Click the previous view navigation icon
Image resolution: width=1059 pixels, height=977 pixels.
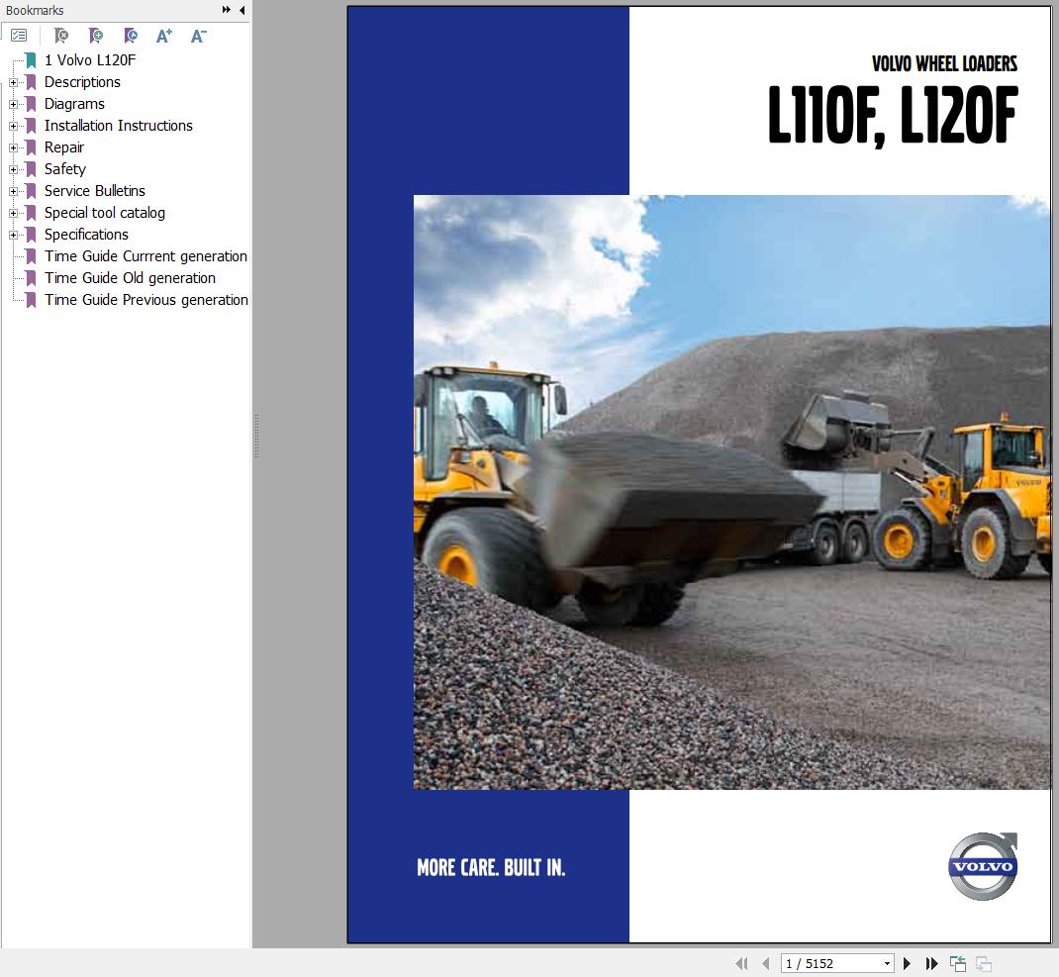click(958, 963)
